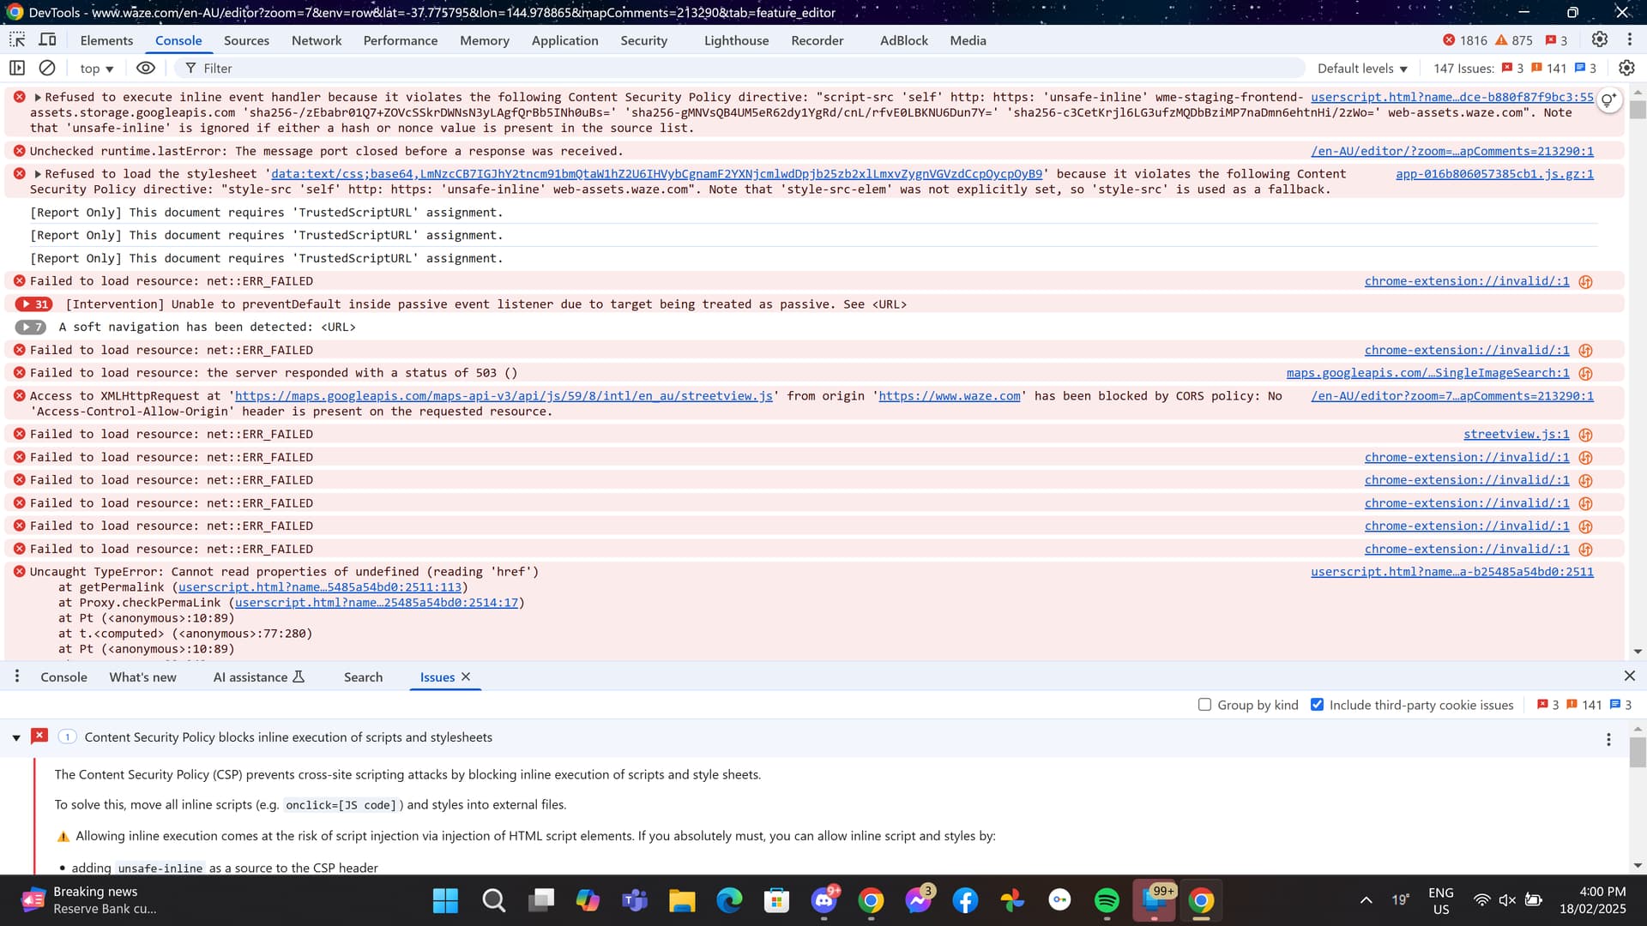Open DevTools main settings gear
1647x926 pixels.
[1599, 39]
